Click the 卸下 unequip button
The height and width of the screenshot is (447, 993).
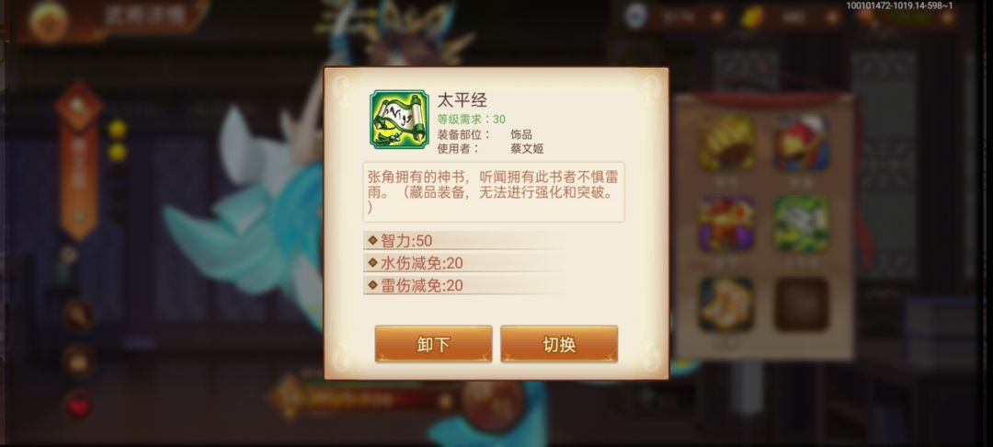pos(433,344)
